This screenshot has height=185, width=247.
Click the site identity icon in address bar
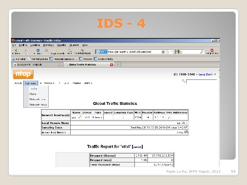tap(101, 52)
